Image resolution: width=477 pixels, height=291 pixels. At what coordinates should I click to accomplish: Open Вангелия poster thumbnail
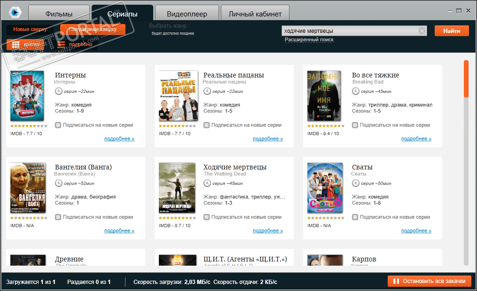(x=28, y=188)
